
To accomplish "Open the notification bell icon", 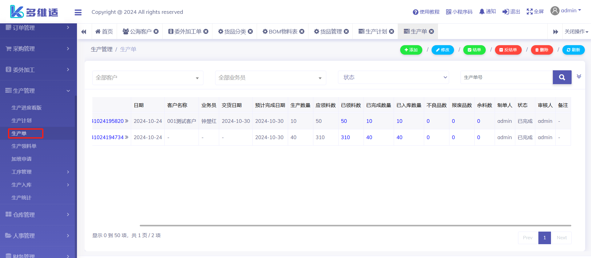I will [482, 12].
